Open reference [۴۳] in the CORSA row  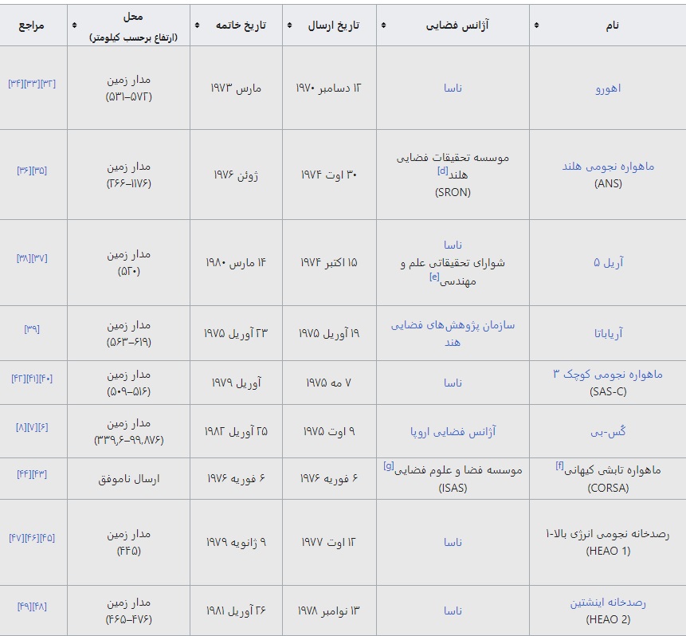pyautogui.click(x=40, y=474)
